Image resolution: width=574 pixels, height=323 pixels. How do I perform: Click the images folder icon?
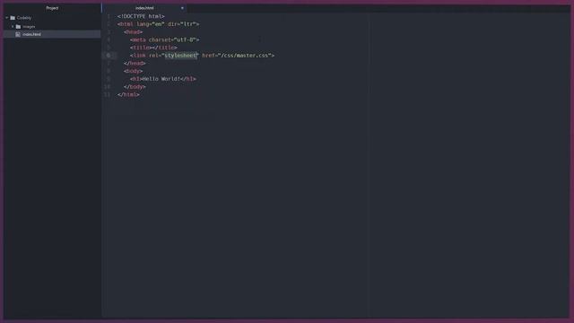[18, 26]
